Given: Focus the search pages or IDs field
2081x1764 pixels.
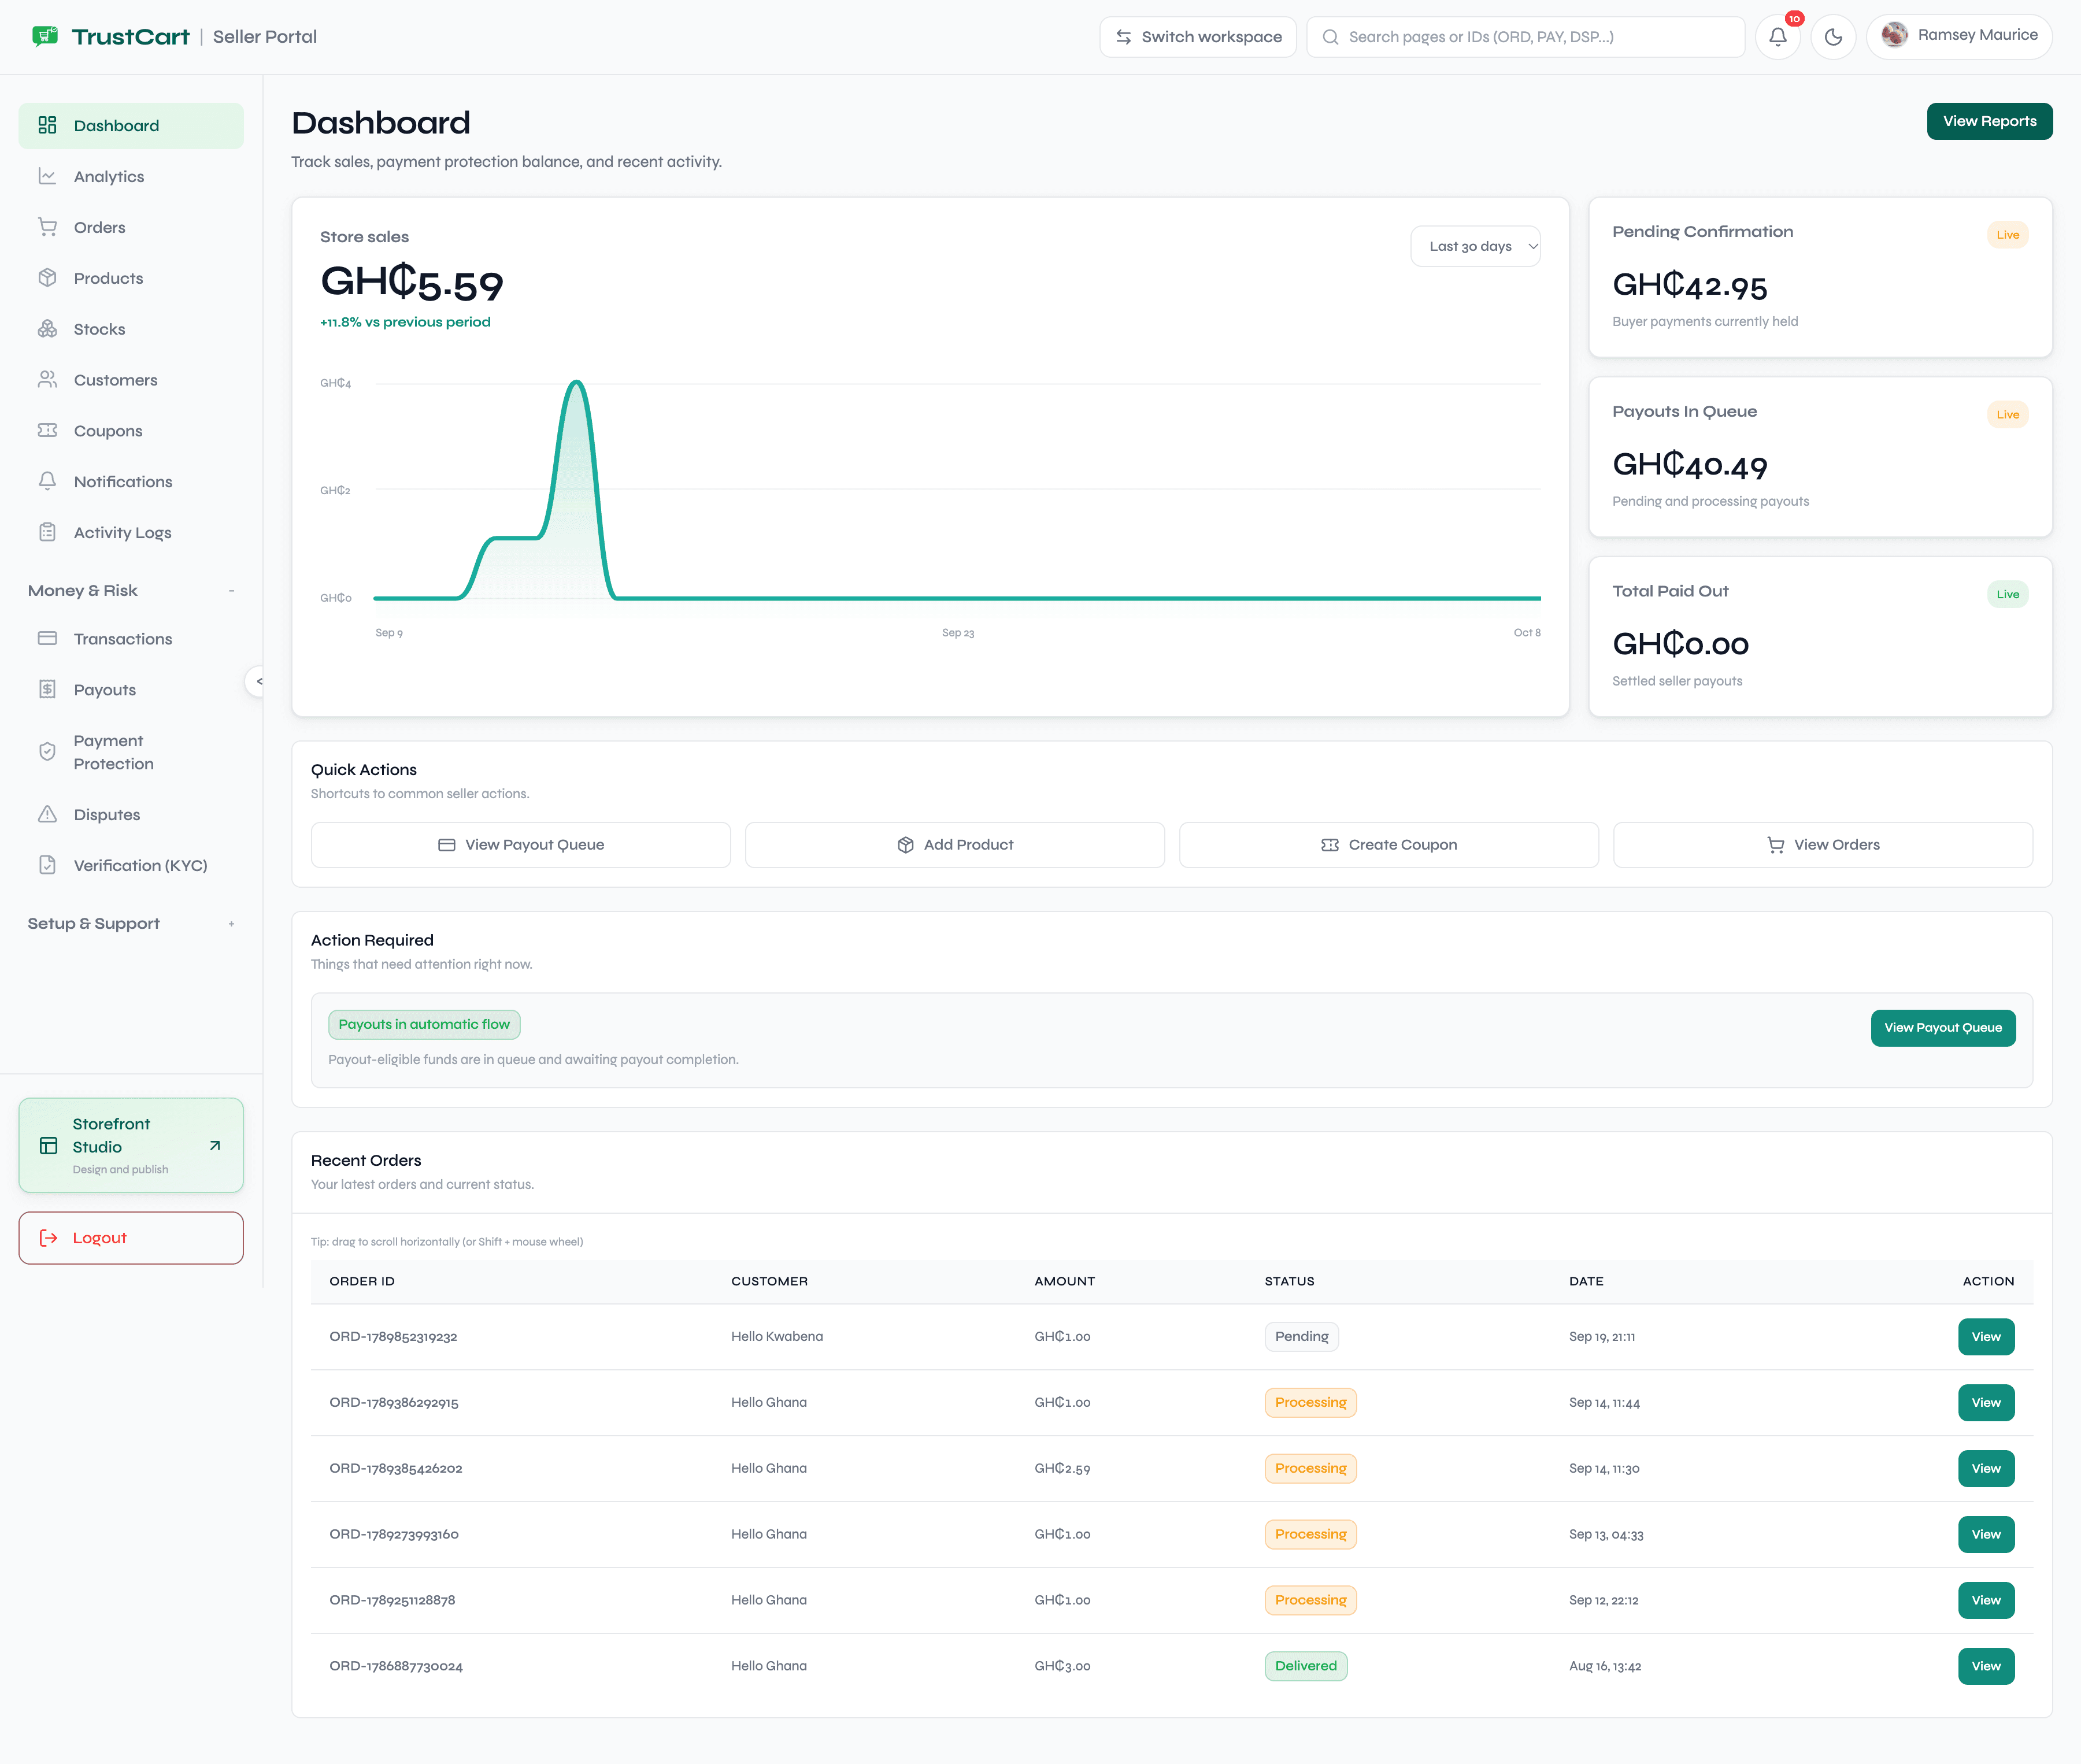Looking at the screenshot, I should [1525, 37].
